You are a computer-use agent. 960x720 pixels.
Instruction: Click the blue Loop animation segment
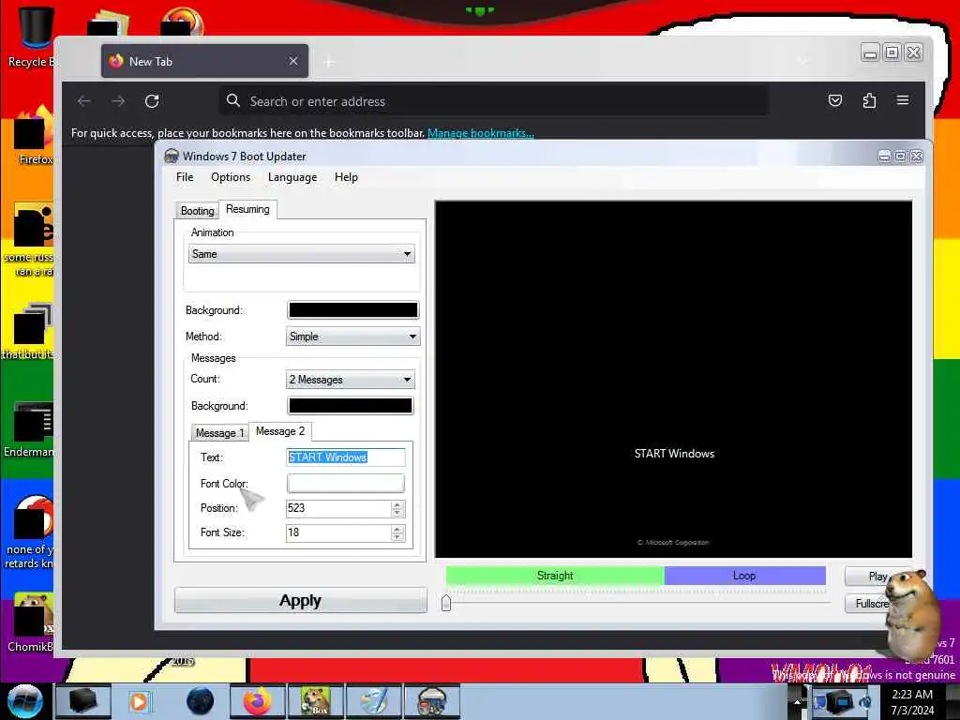click(744, 576)
